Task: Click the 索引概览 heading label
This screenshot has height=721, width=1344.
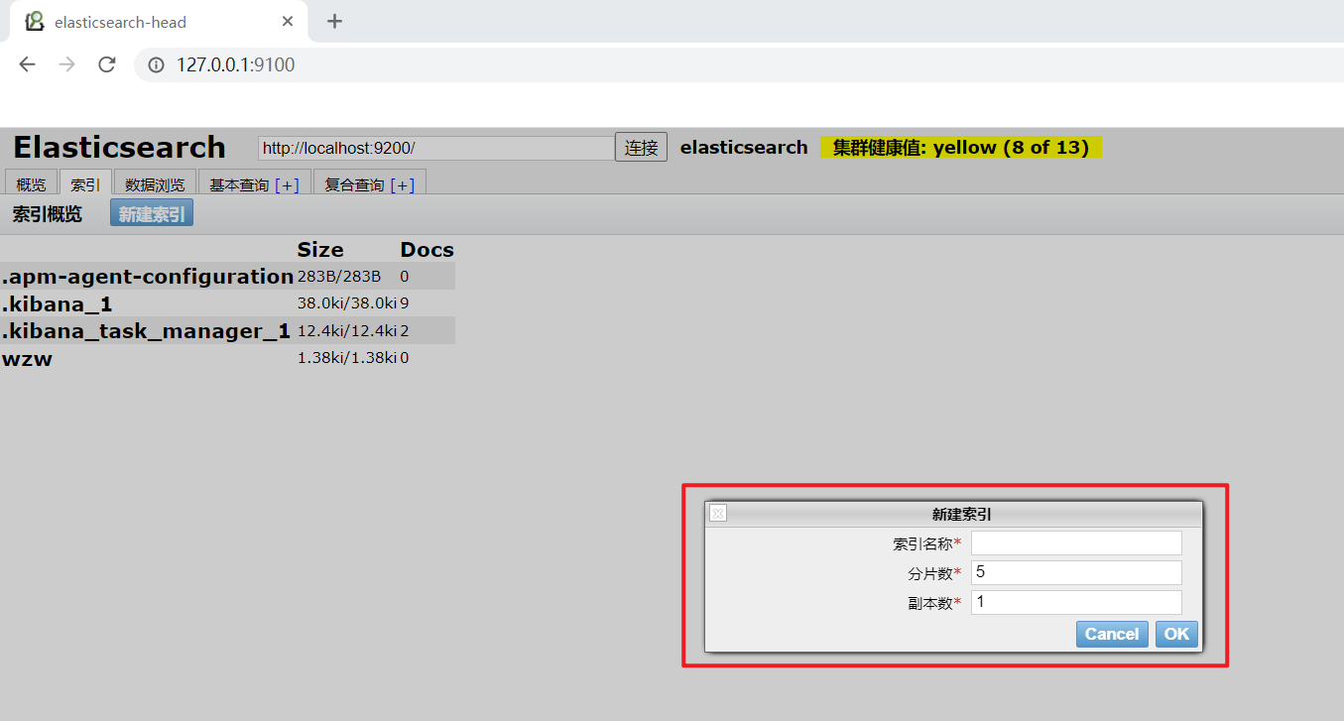Action: (x=47, y=214)
